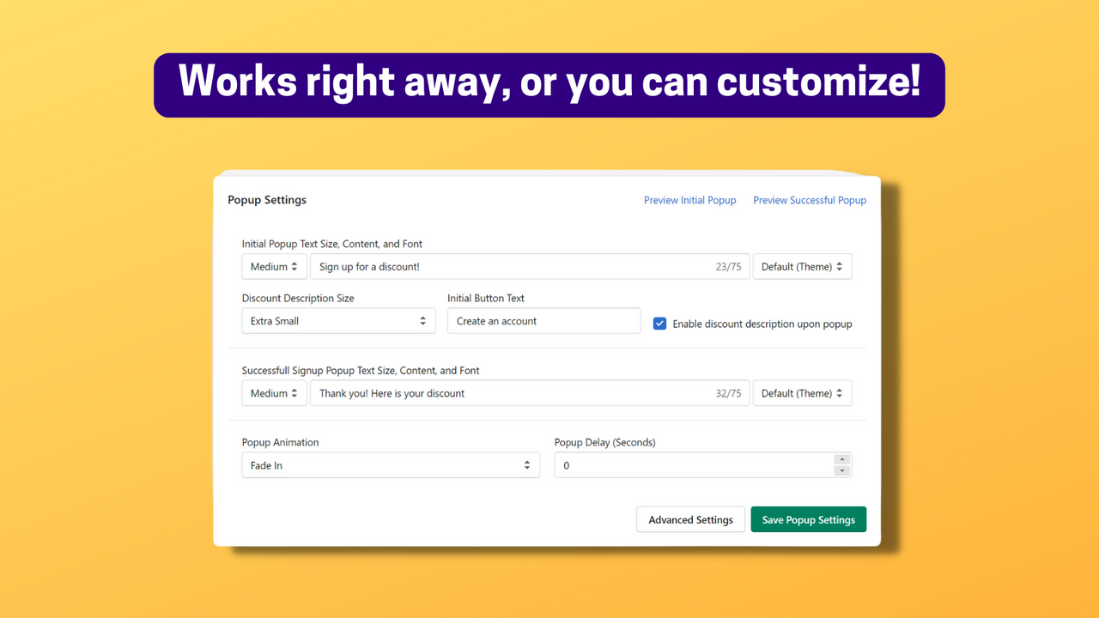Viewport: 1099px width, 618px height.
Task: Increase Popup Delay with the up stepper arrow
Action: (842, 459)
